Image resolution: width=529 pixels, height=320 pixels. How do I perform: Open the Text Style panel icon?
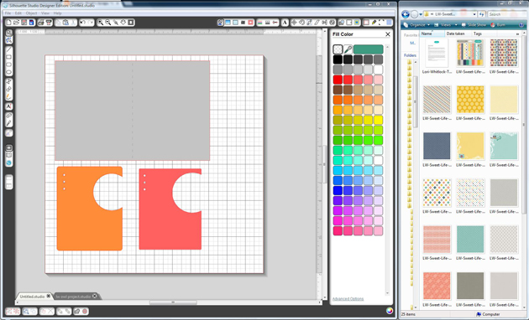tap(285, 23)
